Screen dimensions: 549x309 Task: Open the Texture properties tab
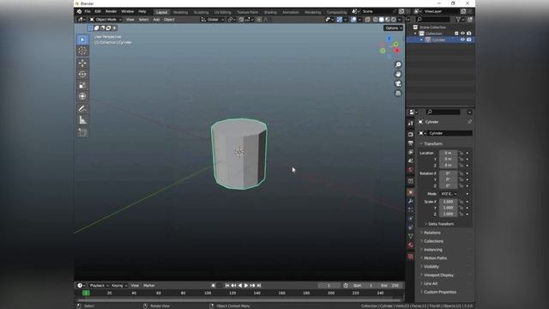(411, 257)
